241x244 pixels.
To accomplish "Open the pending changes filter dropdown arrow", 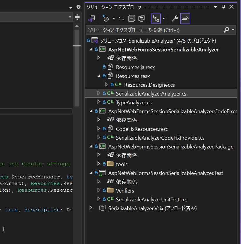I will [114, 19].
